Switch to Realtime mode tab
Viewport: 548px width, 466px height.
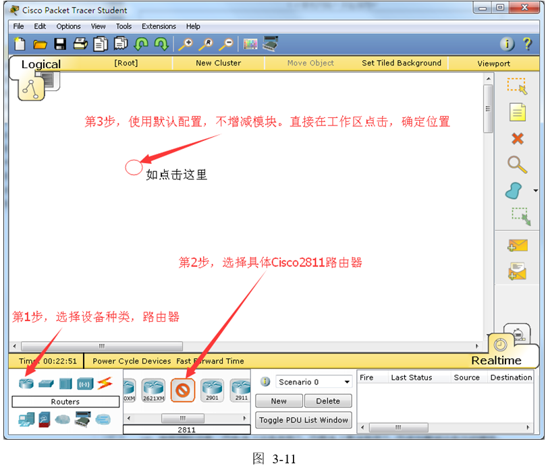pos(496,360)
